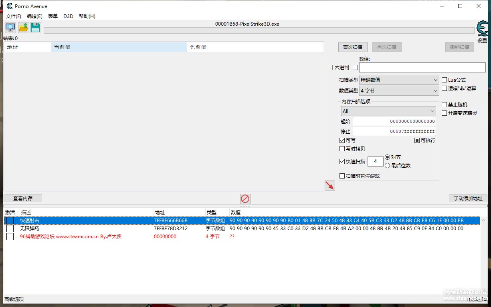Click the 数值 value input field
Viewport: 491px width, 307px height.
(422, 67)
